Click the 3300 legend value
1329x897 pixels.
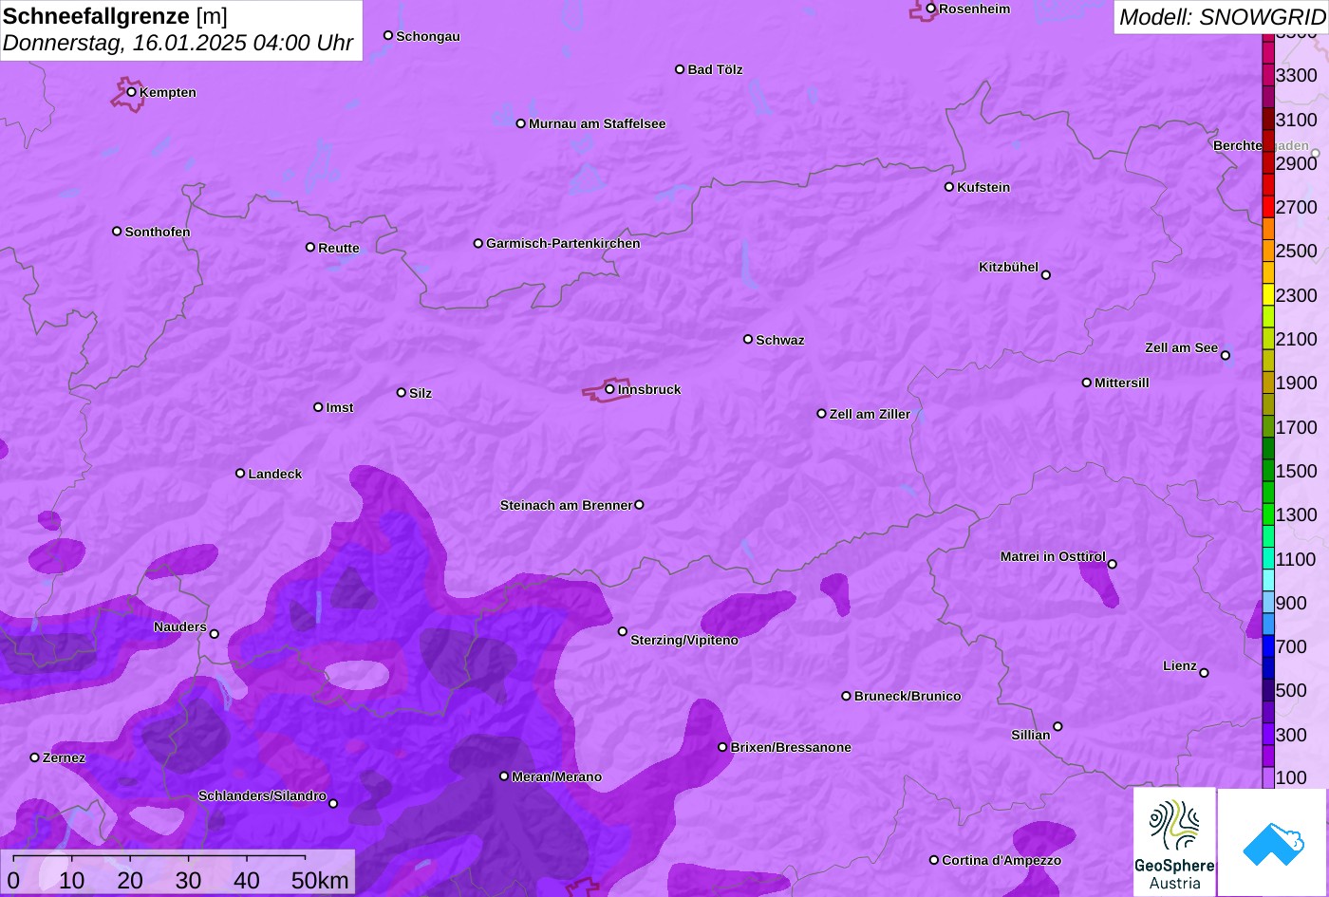(1296, 75)
